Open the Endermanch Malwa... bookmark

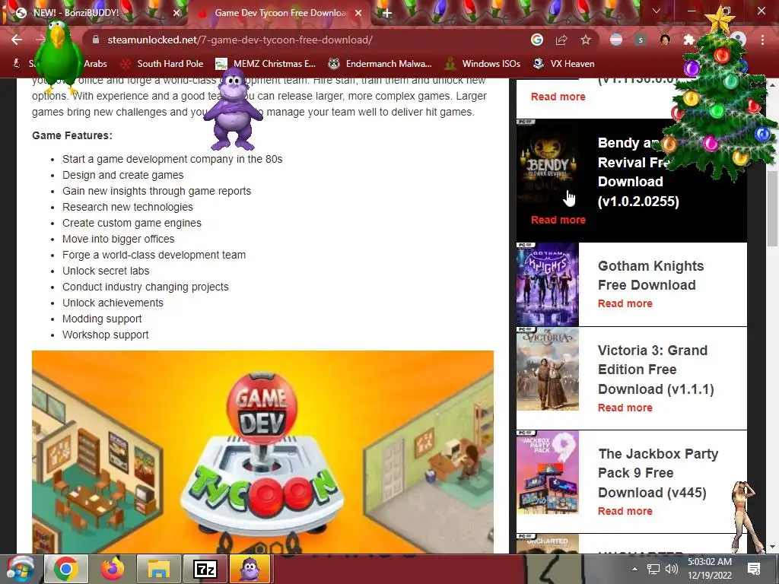coord(380,64)
